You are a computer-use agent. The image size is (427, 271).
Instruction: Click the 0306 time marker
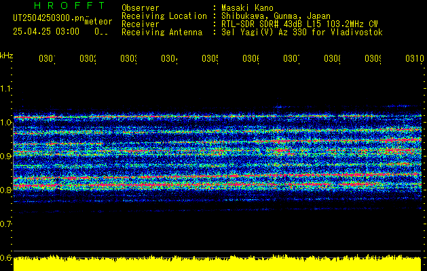[250, 59]
